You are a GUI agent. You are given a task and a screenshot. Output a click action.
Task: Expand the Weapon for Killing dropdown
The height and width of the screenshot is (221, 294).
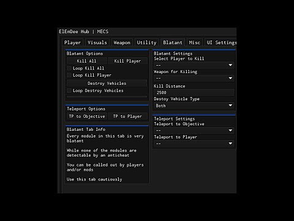click(194, 78)
